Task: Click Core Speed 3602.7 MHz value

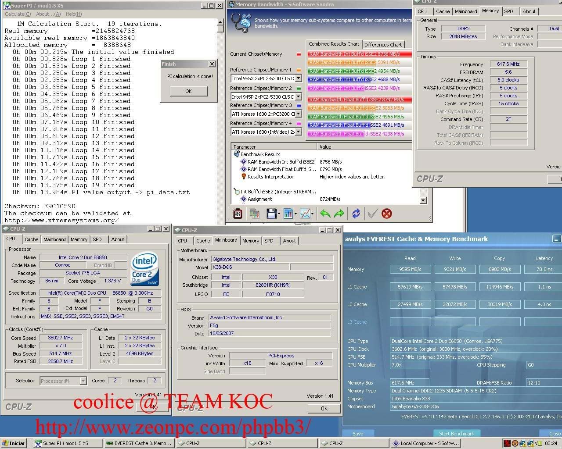Action: tap(61, 338)
